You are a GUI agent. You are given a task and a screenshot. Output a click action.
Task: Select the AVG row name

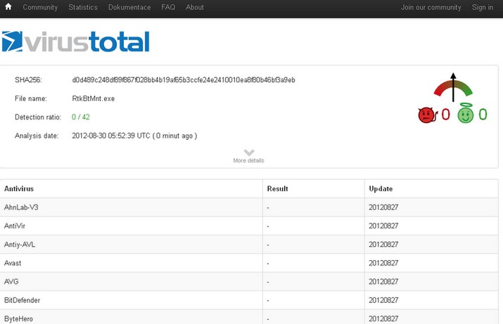tap(11, 282)
